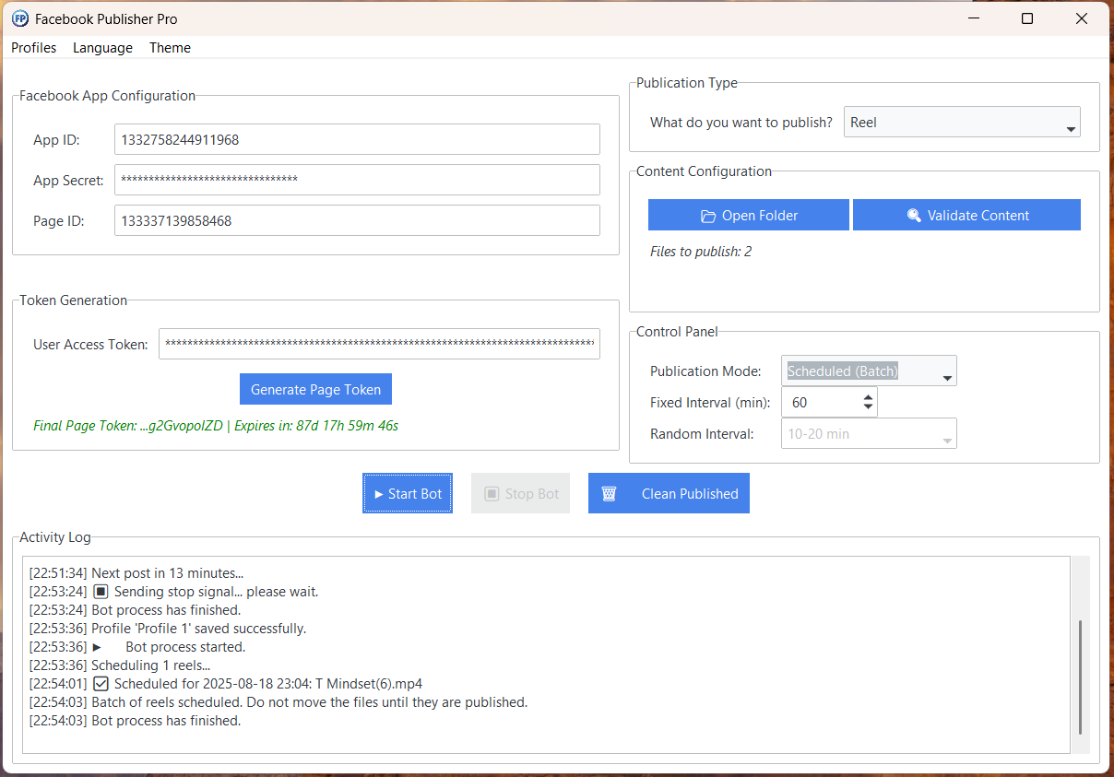Click the Validate Content button

coord(966,215)
